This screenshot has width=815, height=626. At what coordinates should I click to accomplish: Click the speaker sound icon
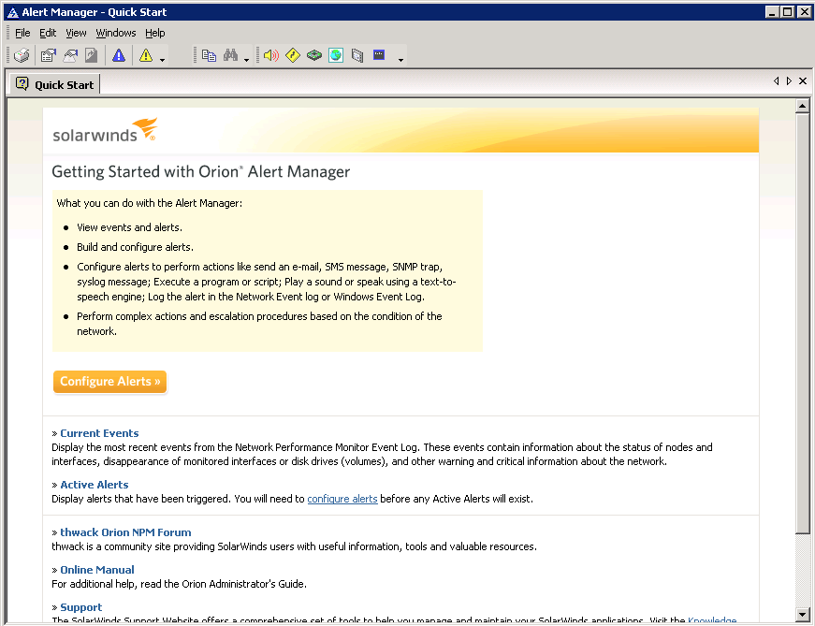[270, 55]
